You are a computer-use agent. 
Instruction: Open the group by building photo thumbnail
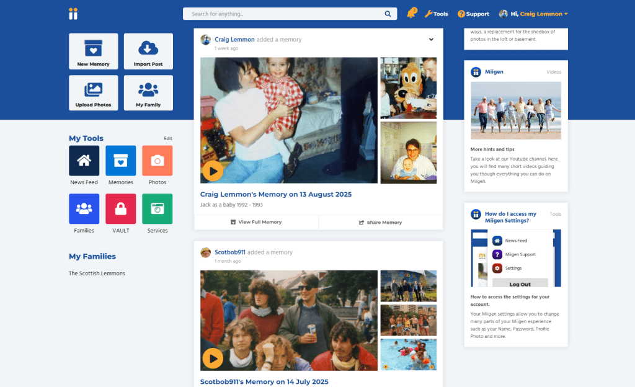click(x=409, y=286)
